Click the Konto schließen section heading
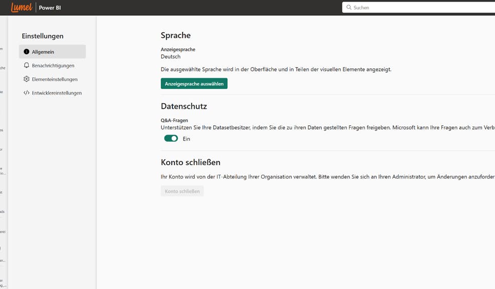The image size is (495, 289). click(190, 162)
